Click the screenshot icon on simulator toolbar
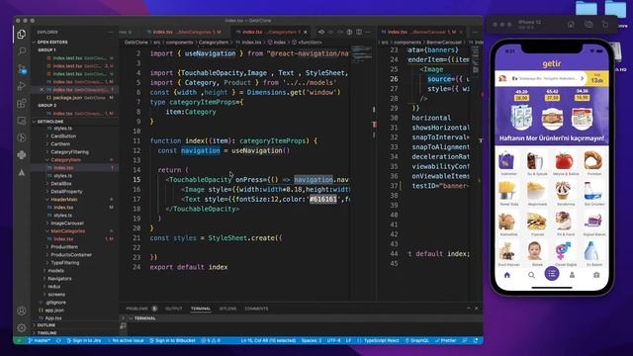The height and width of the screenshot is (356, 633). [588, 24]
